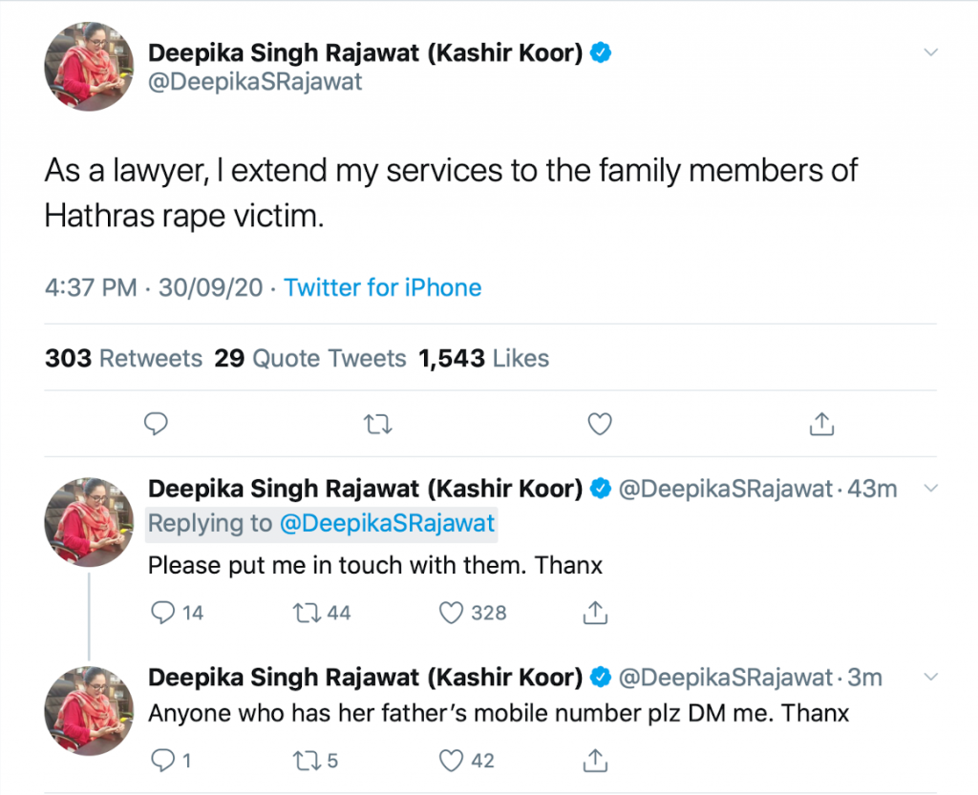Like the main tweet with heart icon

pyautogui.click(x=599, y=423)
